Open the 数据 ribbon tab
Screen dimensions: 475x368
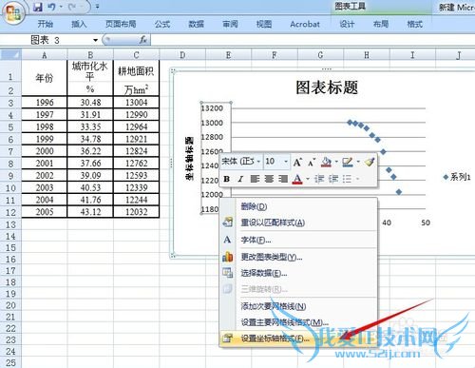click(197, 24)
